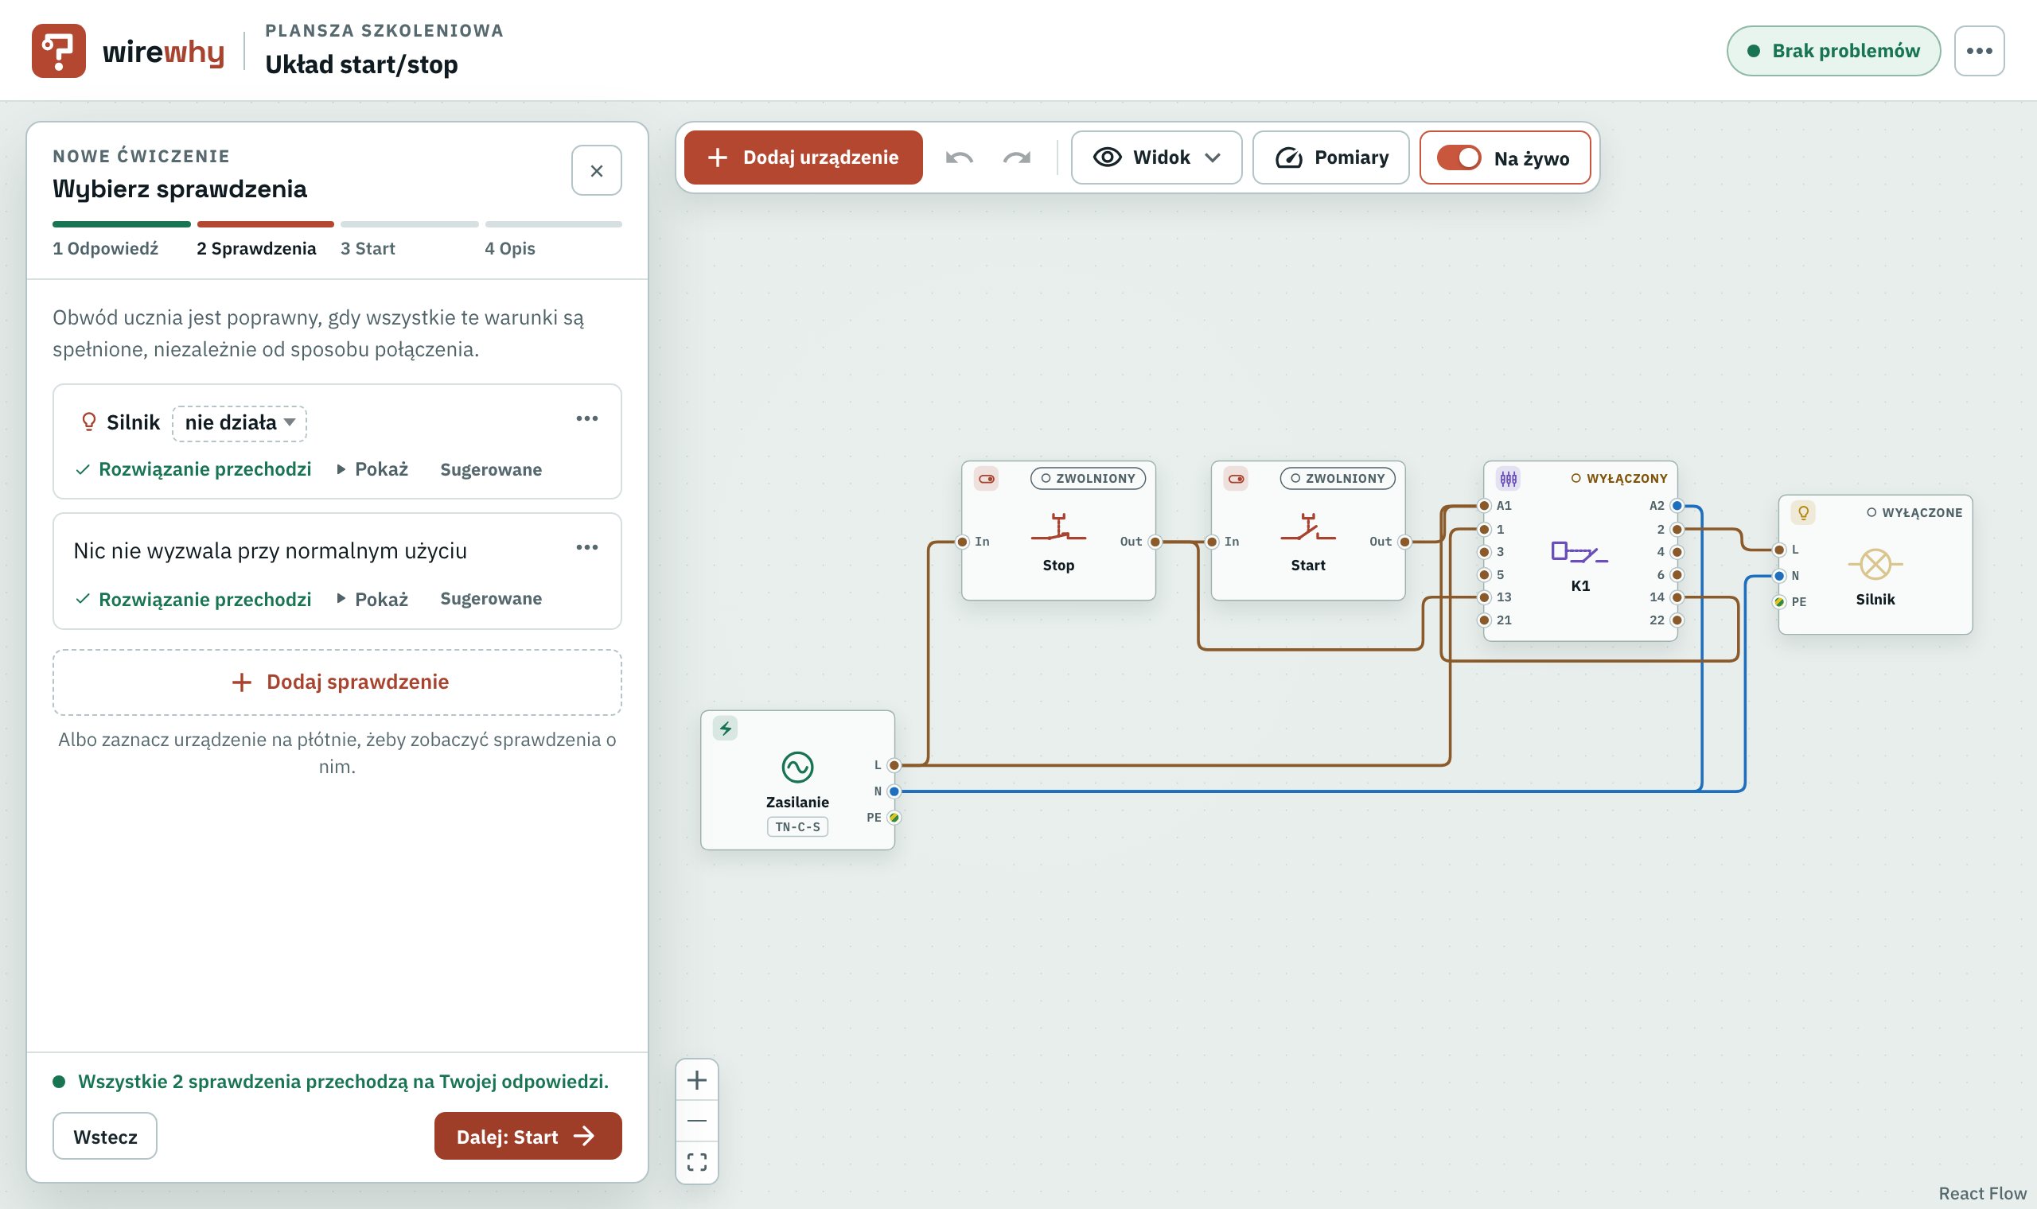Toggle Start button ZWOLNIONY state badge
The height and width of the screenshot is (1209, 2037).
1337,478
